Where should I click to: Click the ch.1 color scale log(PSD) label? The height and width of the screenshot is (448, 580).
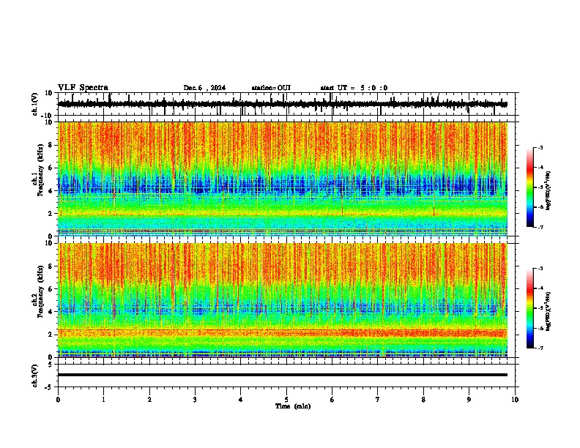pyautogui.click(x=549, y=191)
